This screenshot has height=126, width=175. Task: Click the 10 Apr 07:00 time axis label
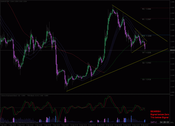coord(74,125)
